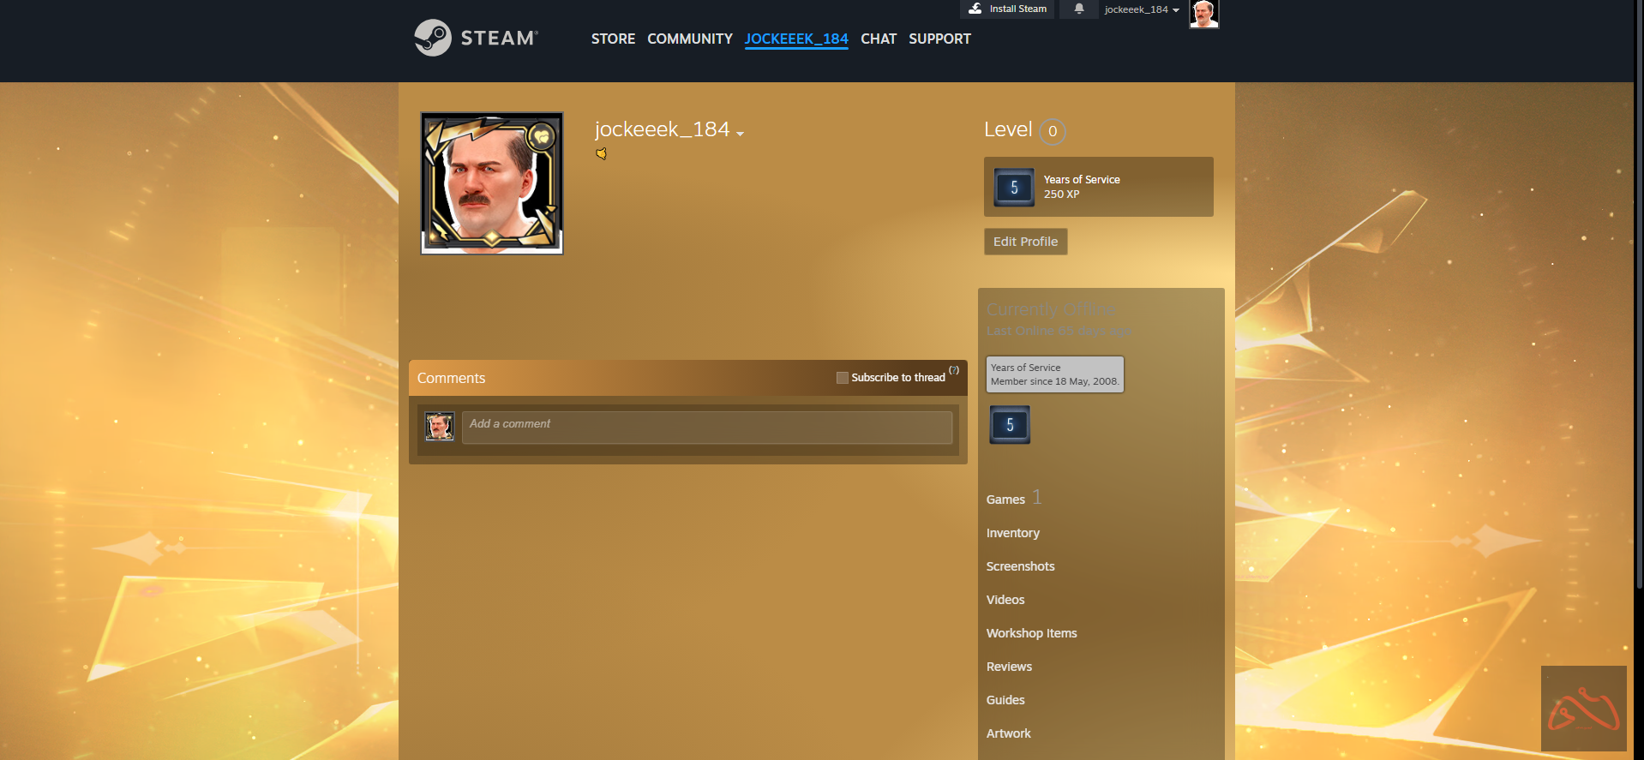Image resolution: width=1644 pixels, height=760 pixels.
Task: Open the COMMUNITY menu
Action: point(689,39)
